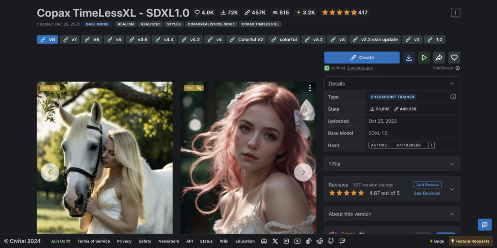The height and width of the screenshot is (248, 497).
Task: Click hash arrow to switch hash type
Action: pos(431,145)
